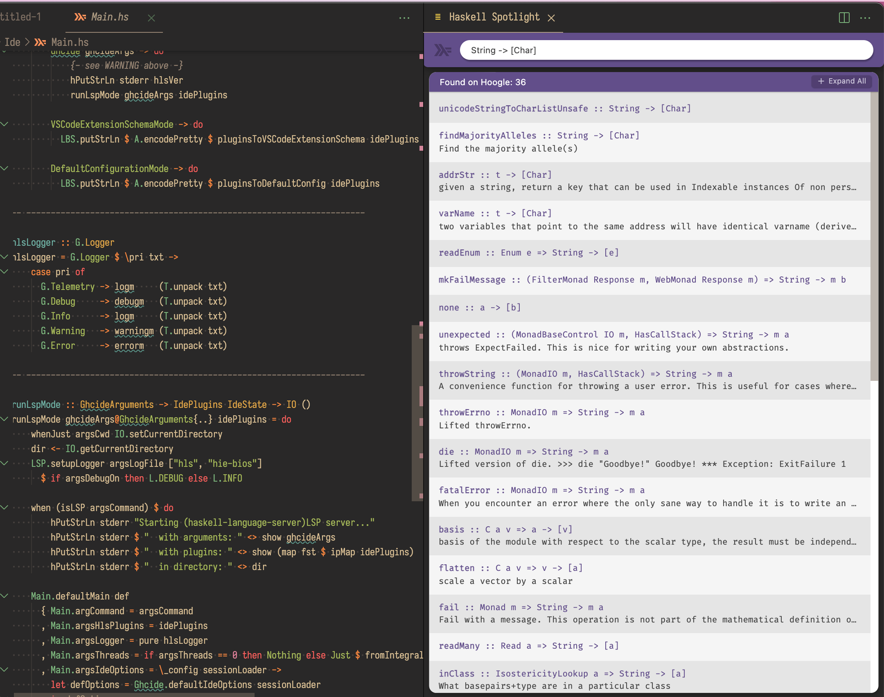
Task: Select the throwString result entry
Action: pos(649,380)
